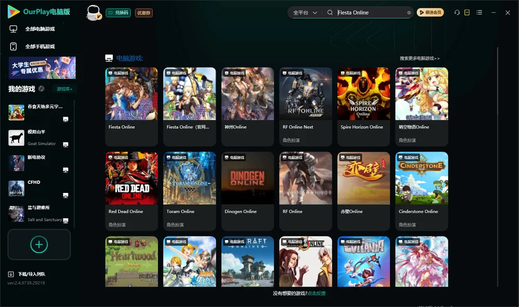Click 搜索更多电脑游戏 link
The height and width of the screenshot is (307, 519).
[419, 59]
